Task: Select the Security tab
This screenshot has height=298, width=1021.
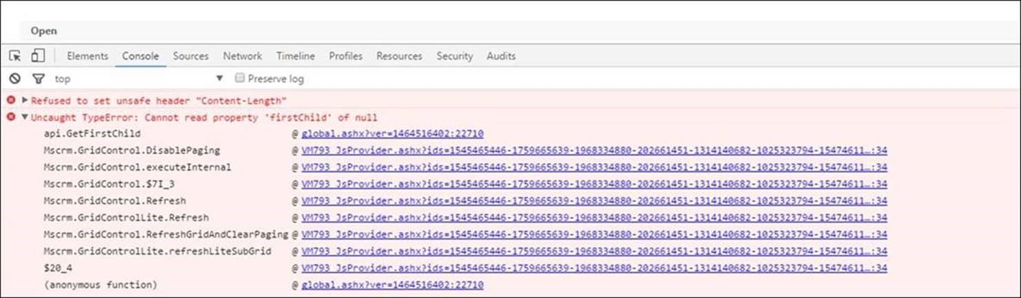Action: [454, 56]
